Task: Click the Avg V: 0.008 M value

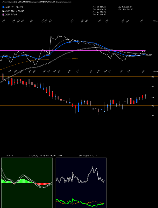Action: (x=125, y=7)
